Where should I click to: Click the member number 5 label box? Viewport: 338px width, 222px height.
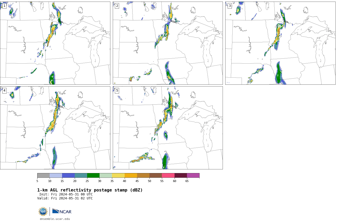pyautogui.click(x=117, y=90)
